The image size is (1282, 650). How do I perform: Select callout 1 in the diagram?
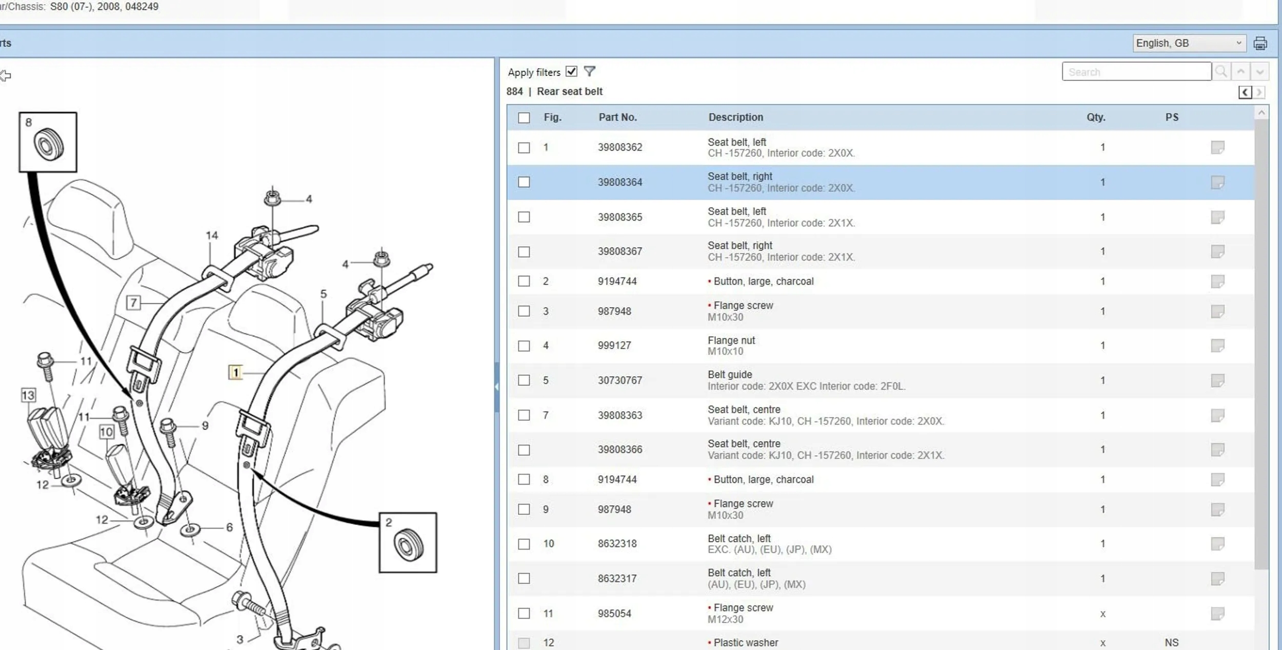click(x=235, y=373)
